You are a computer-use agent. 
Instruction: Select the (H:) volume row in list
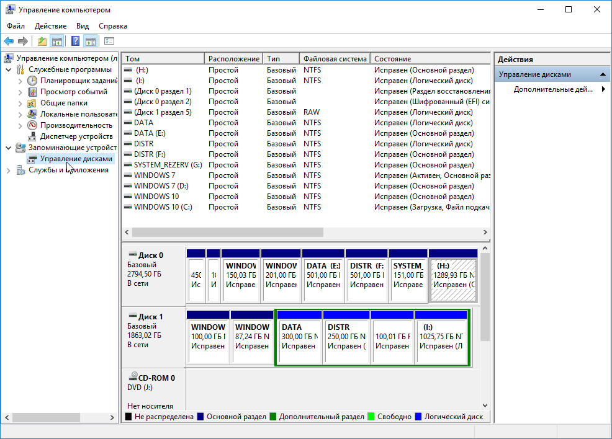tap(306, 70)
